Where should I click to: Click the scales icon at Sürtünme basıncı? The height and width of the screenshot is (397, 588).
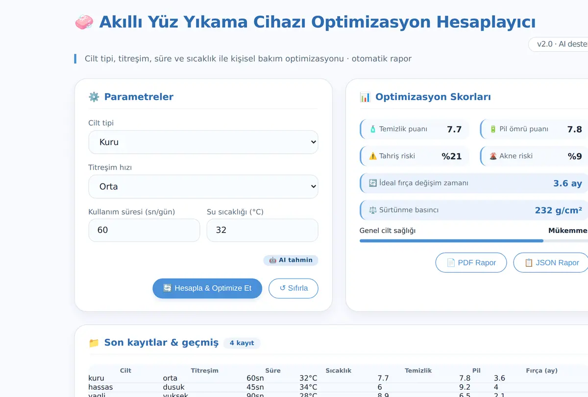[x=373, y=210]
